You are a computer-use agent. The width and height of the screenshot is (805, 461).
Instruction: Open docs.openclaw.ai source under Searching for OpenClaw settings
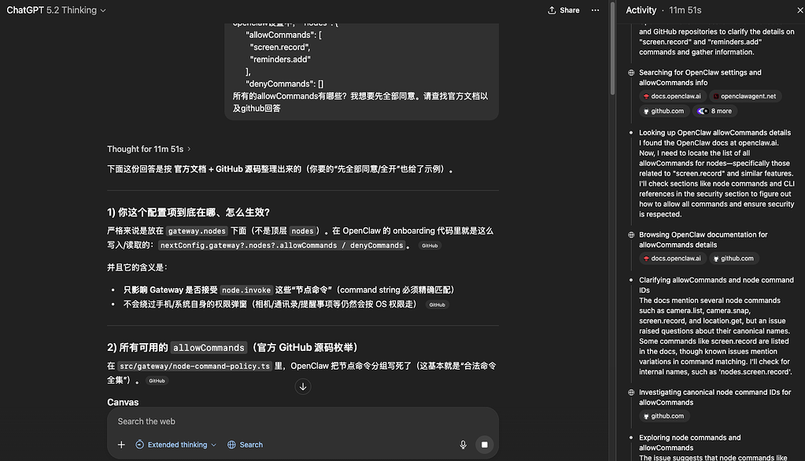[672, 96]
